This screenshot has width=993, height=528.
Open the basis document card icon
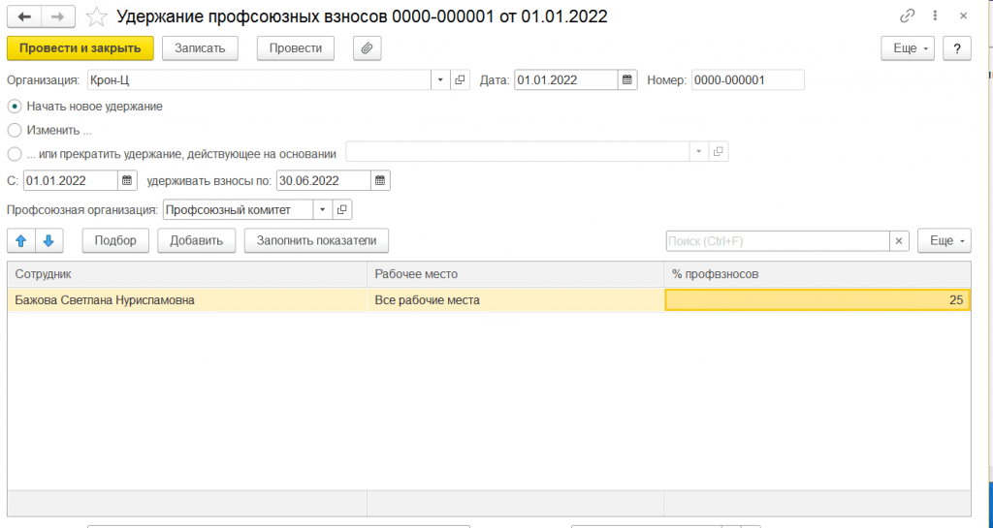pos(718,152)
